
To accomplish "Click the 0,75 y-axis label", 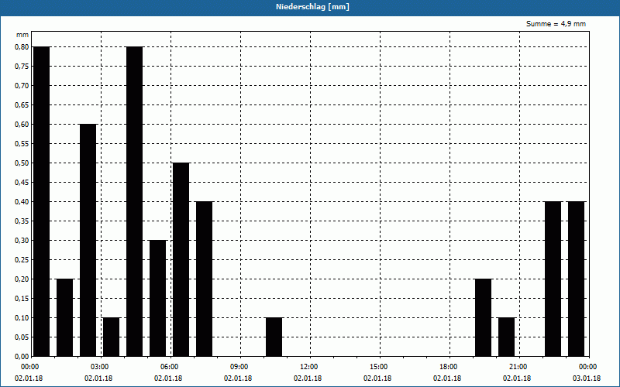I will coord(22,67).
